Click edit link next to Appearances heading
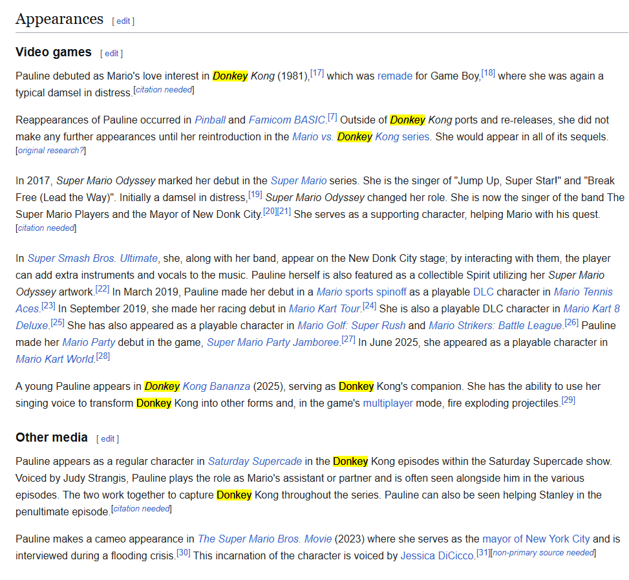The height and width of the screenshot is (580, 629). [123, 21]
